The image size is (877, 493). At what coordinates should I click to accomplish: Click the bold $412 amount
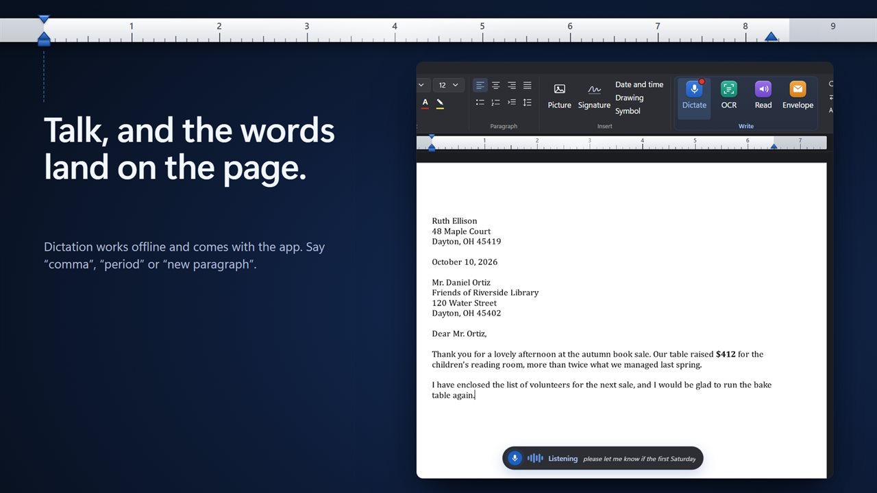tap(726, 354)
